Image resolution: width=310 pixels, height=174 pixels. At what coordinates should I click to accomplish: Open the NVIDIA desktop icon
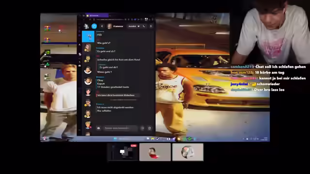(x=47, y=53)
